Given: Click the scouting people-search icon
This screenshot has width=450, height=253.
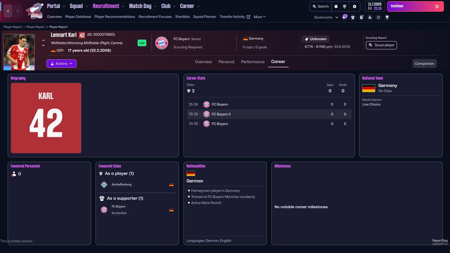Looking at the screenshot, I should click(370, 17).
